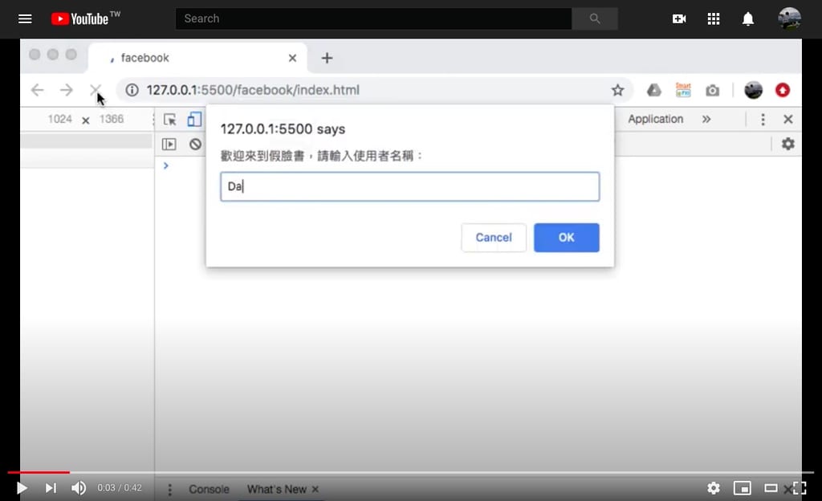Focus the YouTube Search box
The width and height of the screenshot is (822, 501).
(373, 18)
